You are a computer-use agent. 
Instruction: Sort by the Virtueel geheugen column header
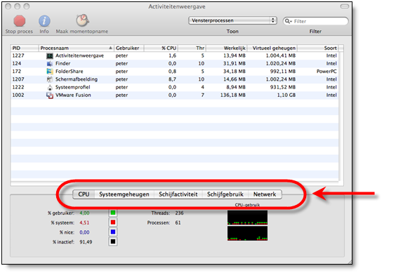click(272, 48)
